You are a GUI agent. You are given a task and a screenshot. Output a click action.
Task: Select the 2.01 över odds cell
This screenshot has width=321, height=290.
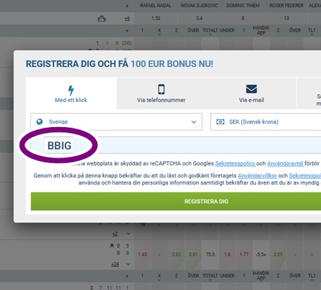click(x=193, y=254)
